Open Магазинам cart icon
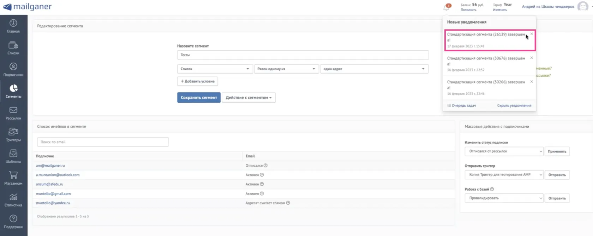The height and width of the screenshot is (236, 593). [x=13, y=175]
